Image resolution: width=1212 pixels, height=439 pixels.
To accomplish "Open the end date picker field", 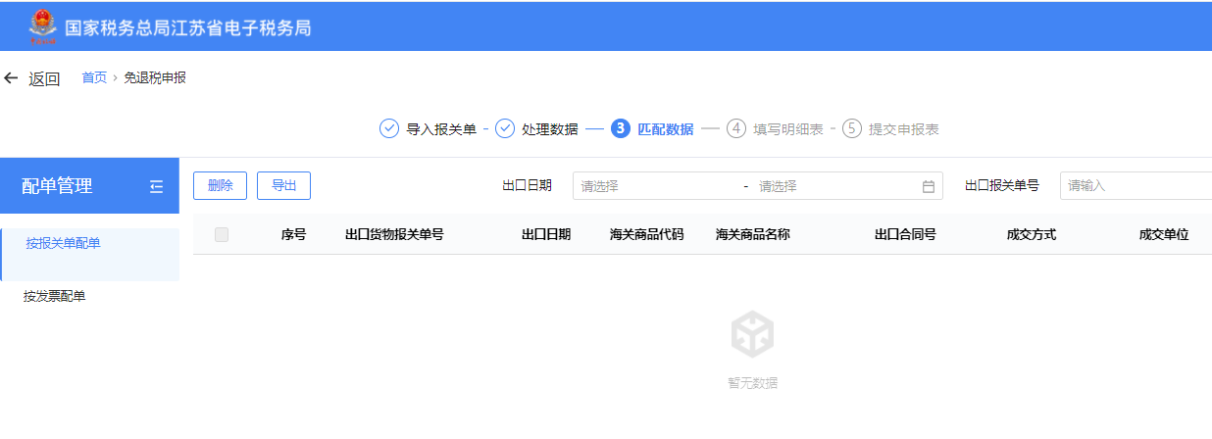I will click(833, 186).
